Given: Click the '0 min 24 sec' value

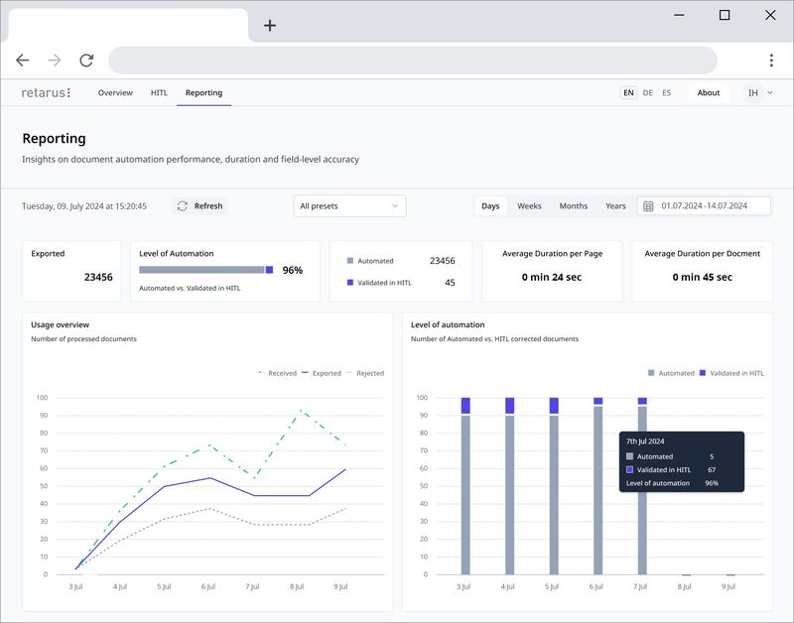Looking at the screenshot, I should [x=552, y=277].
